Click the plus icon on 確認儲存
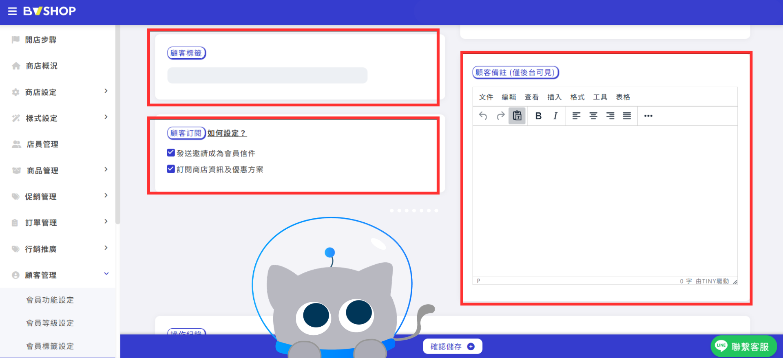Screen dimensions: 783x358 pyautogui.click(x=471, y=347)
